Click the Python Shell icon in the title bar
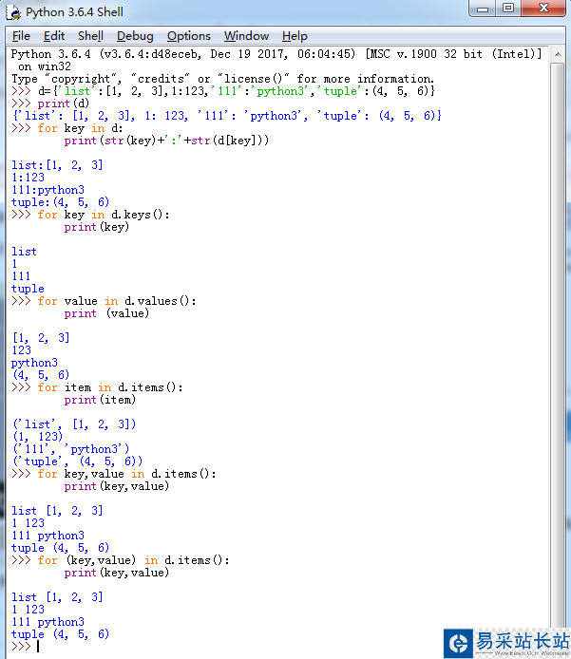Viewport: 571px width, 659px height. click(x=13, y=12)
